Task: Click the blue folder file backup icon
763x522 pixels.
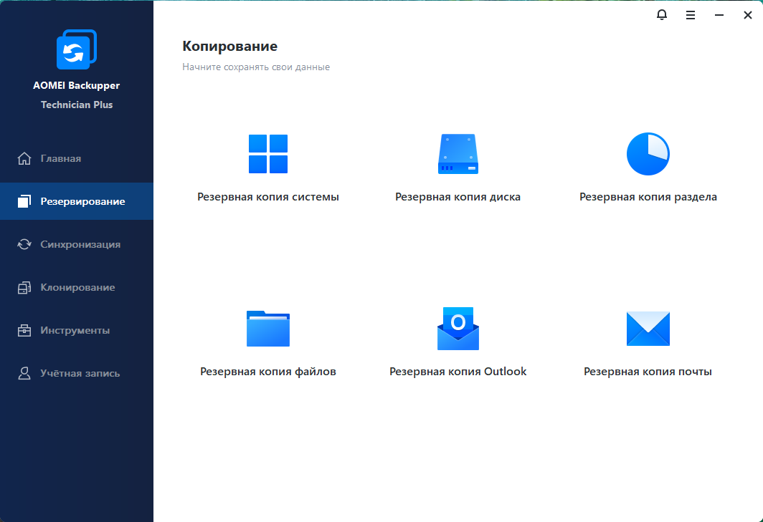Action: 267,329
